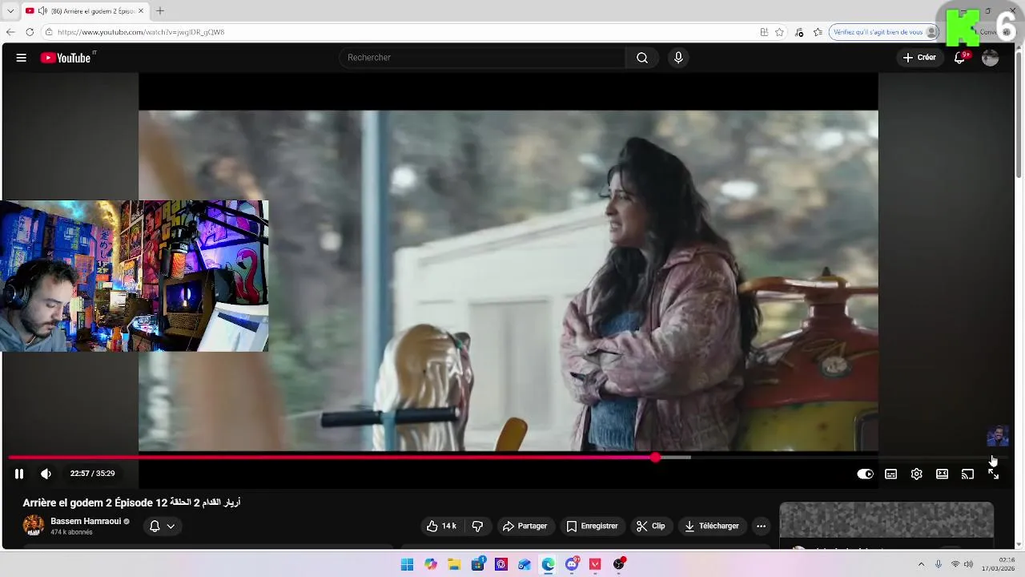Start voice search with the microphone
The image size is (1025, 577).
[678, 58]
